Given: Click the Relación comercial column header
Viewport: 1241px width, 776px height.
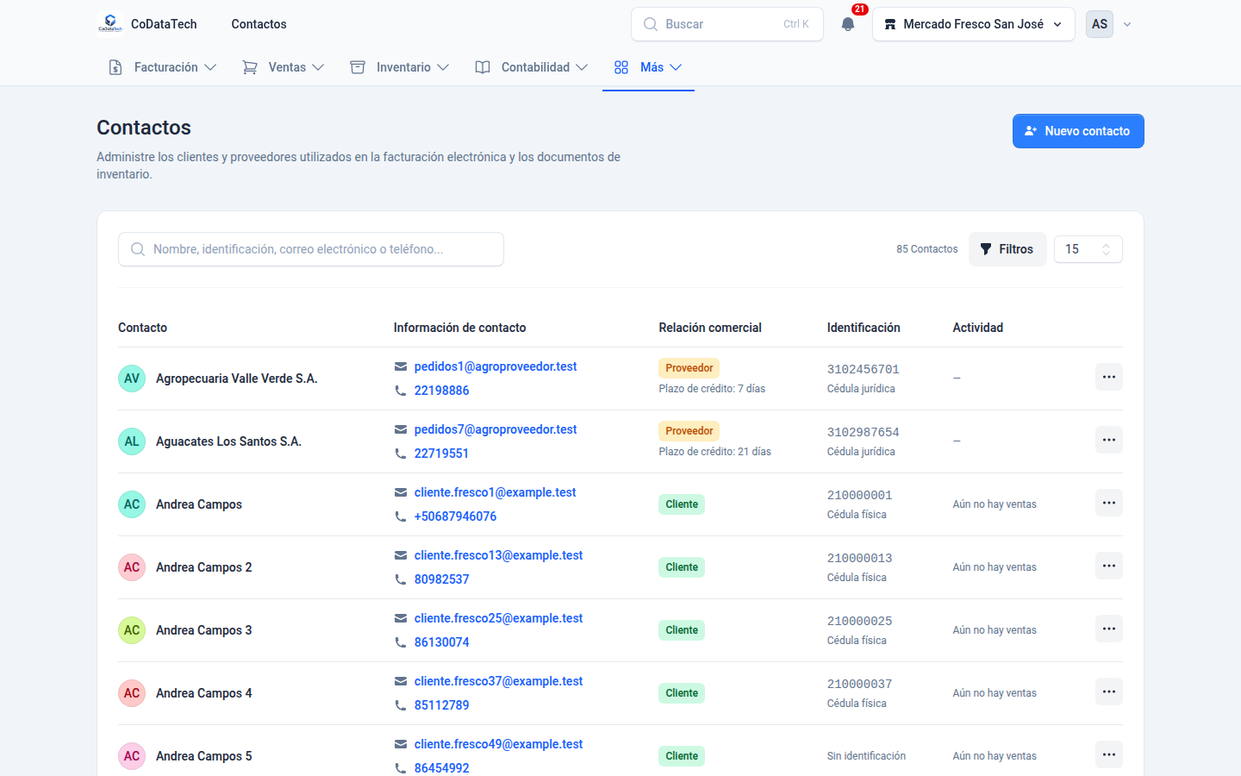Looking at the screenshot, I should [x=710, y=328].
